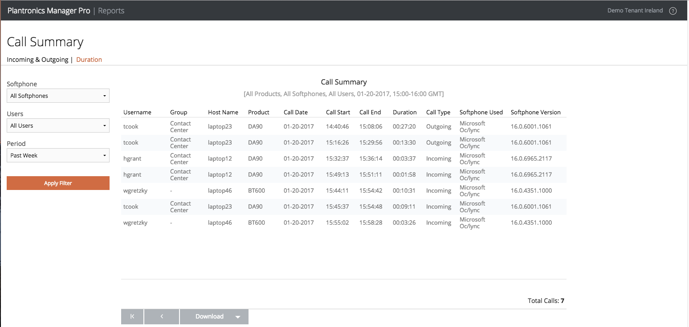The width and height of the screenshot is (689, 327).
Task: Click the report filter description subtitle
Action: [344, 94]
